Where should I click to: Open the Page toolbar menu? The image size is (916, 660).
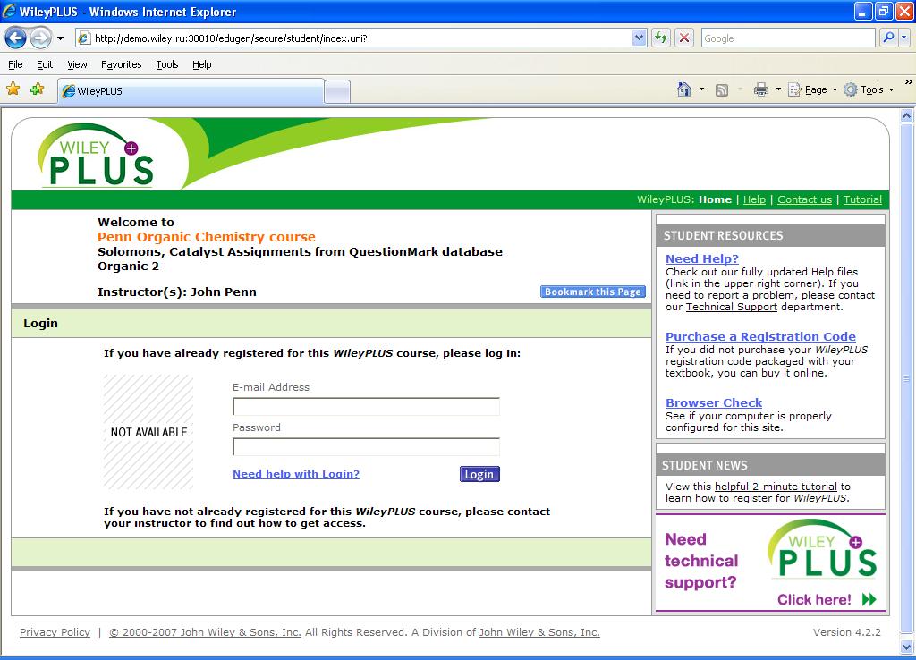(812, 89)
